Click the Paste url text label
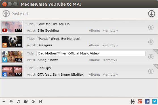158x105 pixels. pos(20,14)
